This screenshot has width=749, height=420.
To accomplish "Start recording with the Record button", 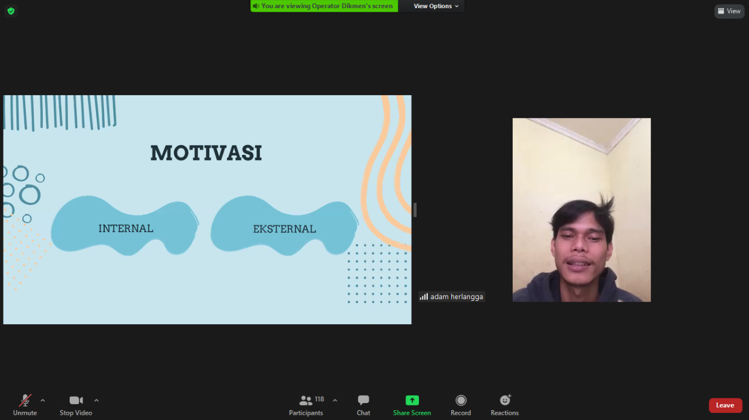I will tap(461, 405).
